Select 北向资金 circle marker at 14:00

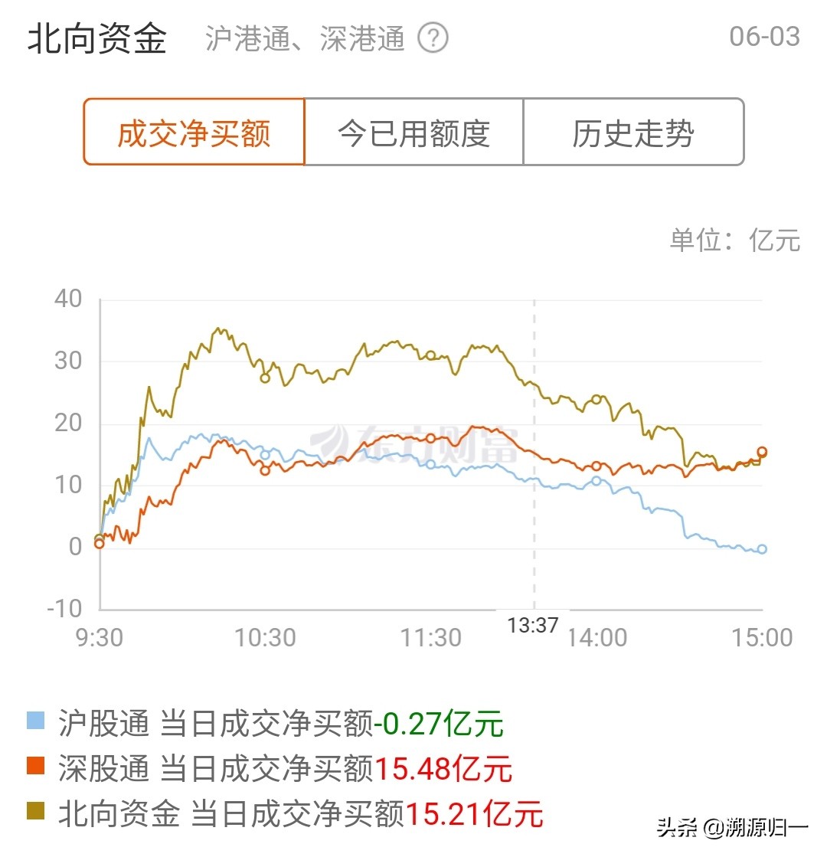597,400
